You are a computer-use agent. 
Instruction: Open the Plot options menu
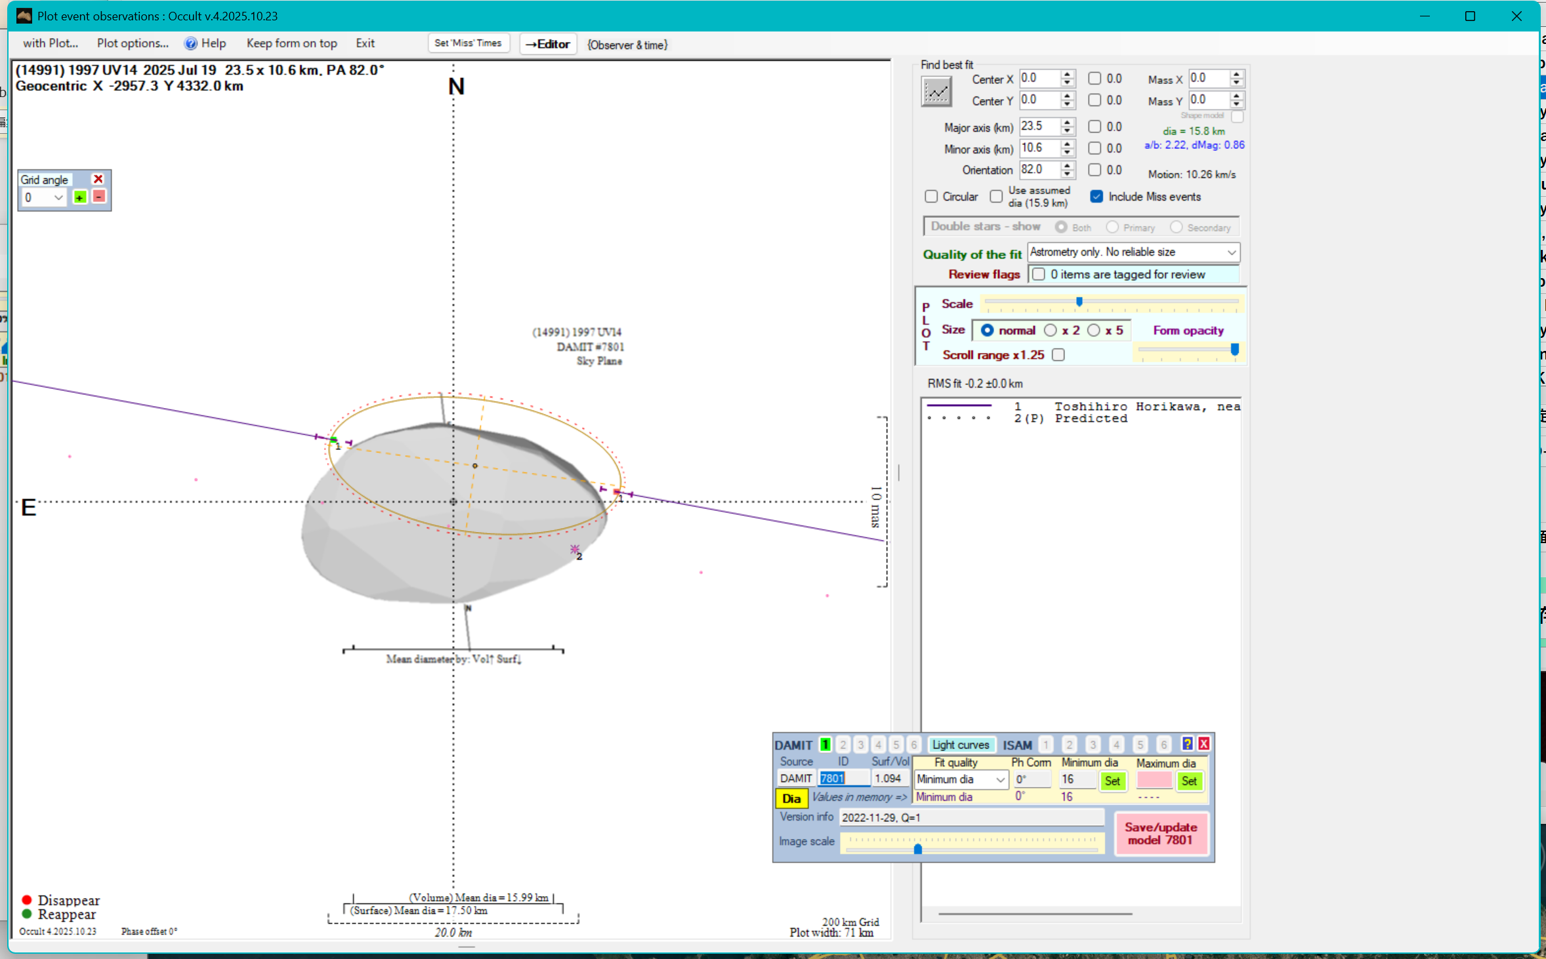[x=133, y=43]
